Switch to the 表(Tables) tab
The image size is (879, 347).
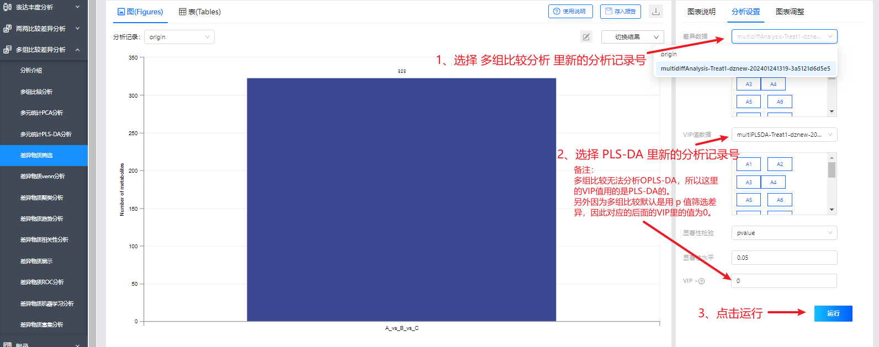point(200,12)
